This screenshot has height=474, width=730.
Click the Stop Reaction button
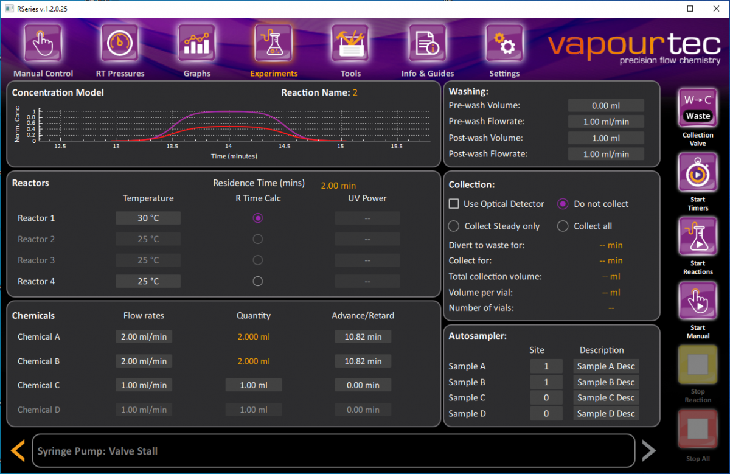click(x=697, y=365)
